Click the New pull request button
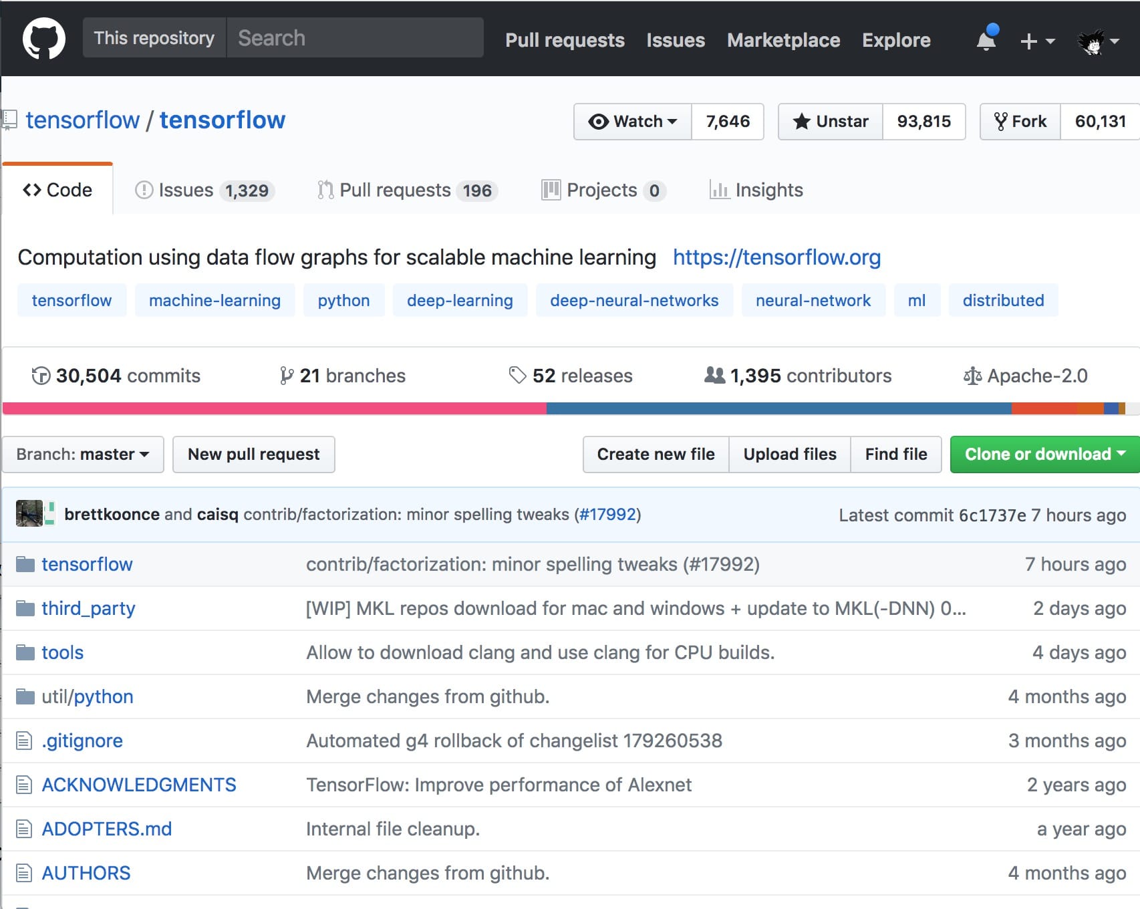 coord(254,454)
